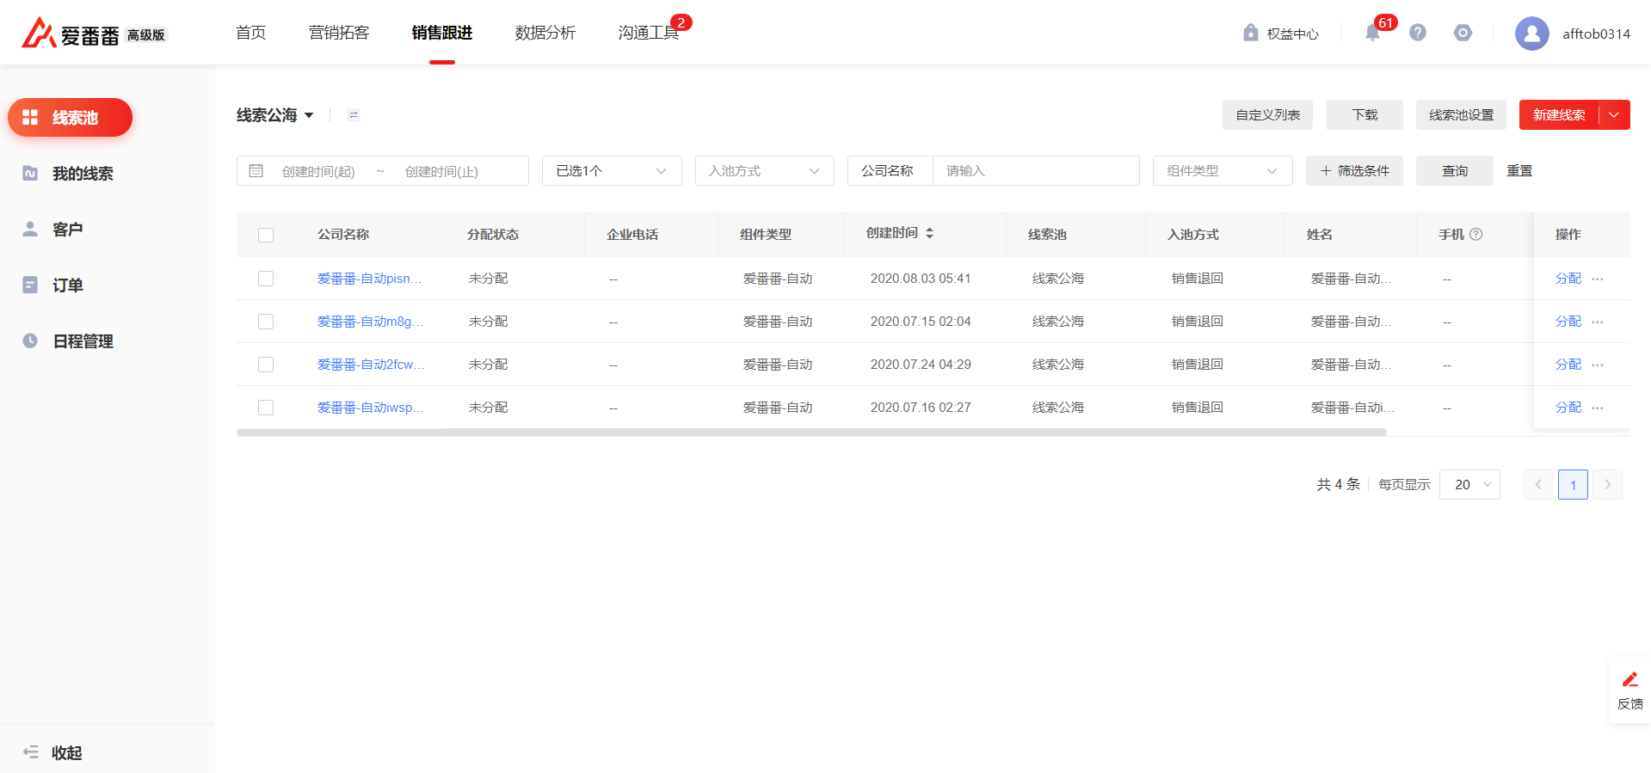Open more actions for 爱番番-自动m8g row

coord(1598,322)
